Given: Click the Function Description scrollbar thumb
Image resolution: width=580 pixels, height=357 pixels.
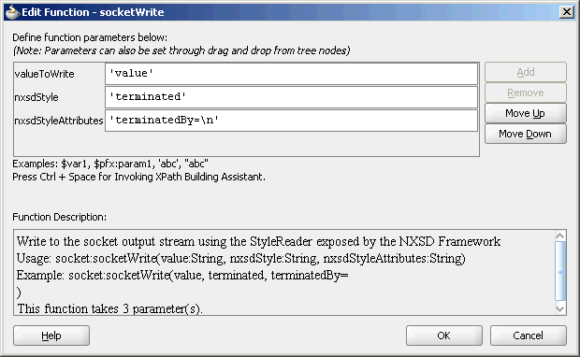Looking at the screenshot, I should [x=560, y=271].
